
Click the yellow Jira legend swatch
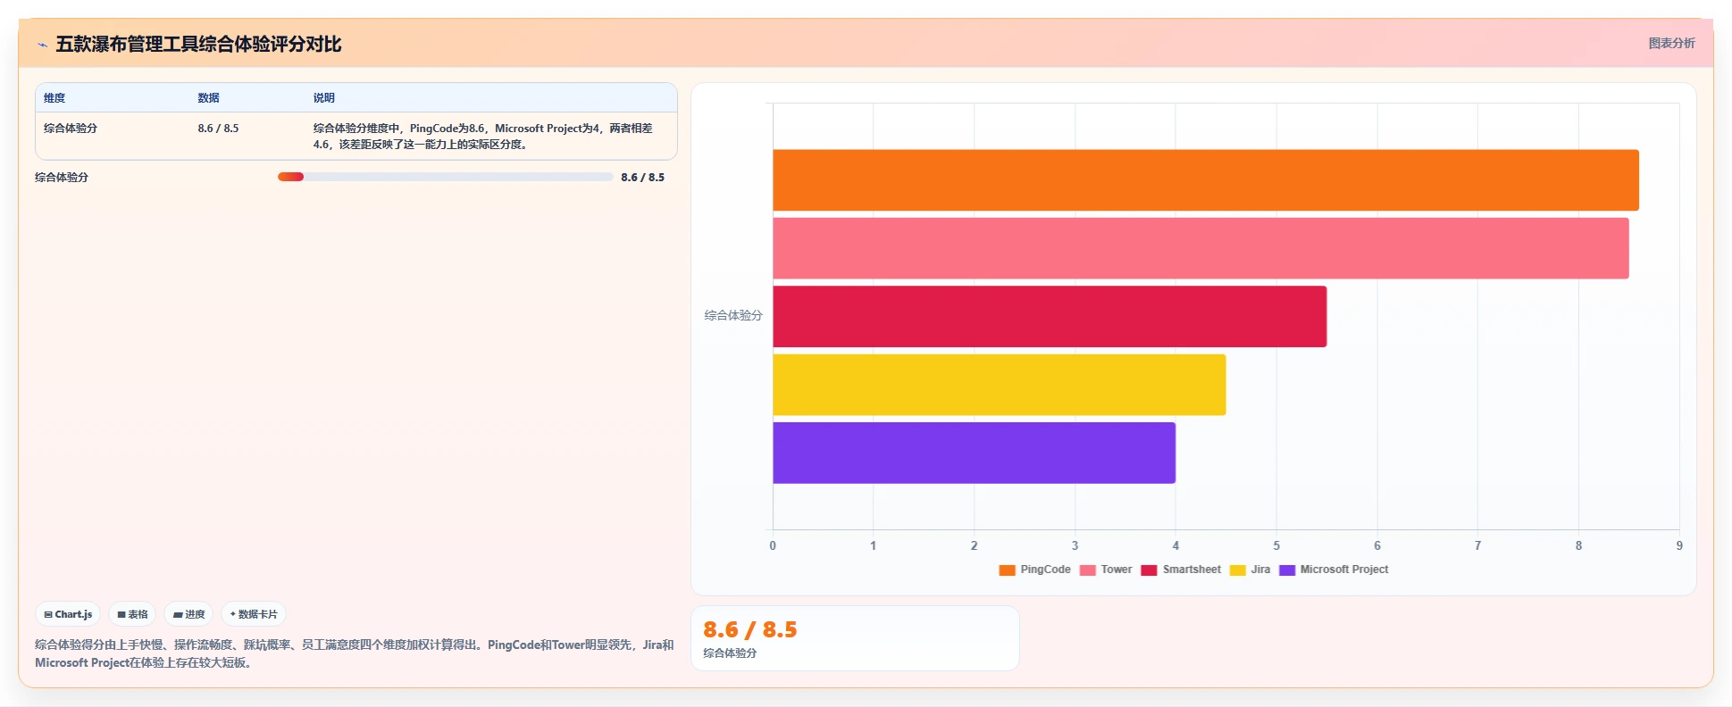pos(1238,570)
